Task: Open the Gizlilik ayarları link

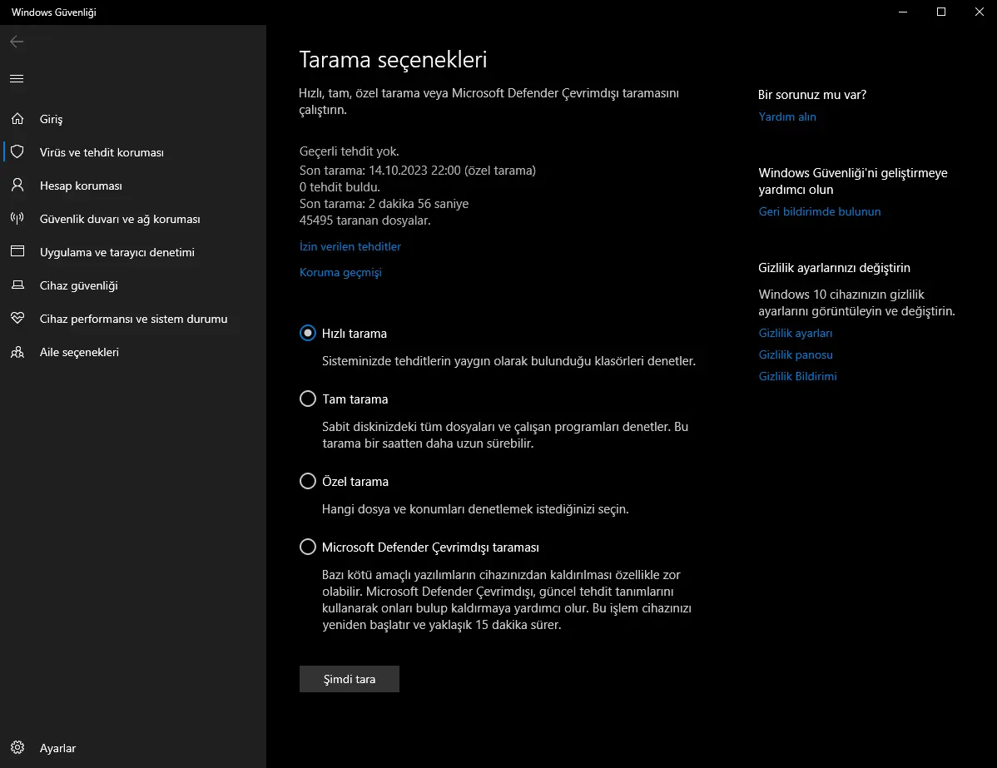Action: 796,333
